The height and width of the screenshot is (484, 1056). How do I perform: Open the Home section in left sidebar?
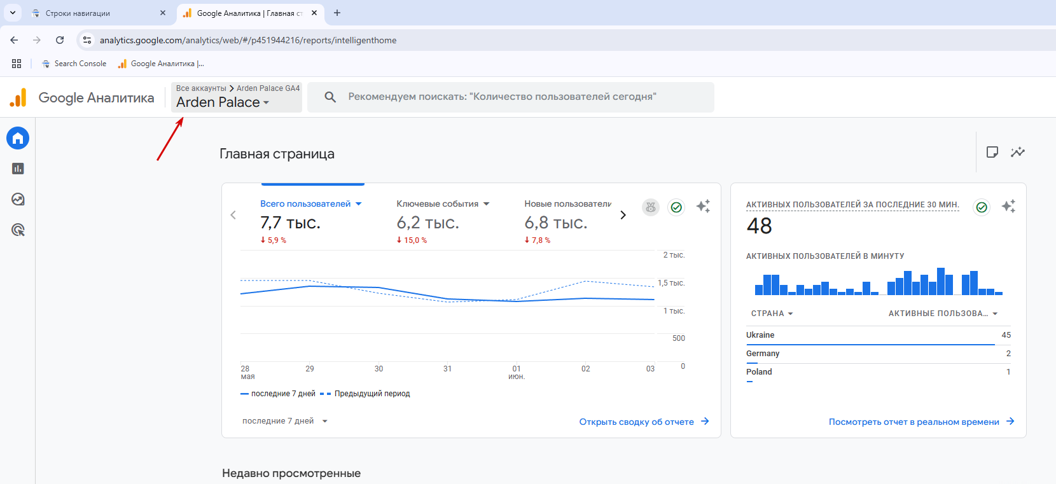pyautogui.click(x=18, y=138)
